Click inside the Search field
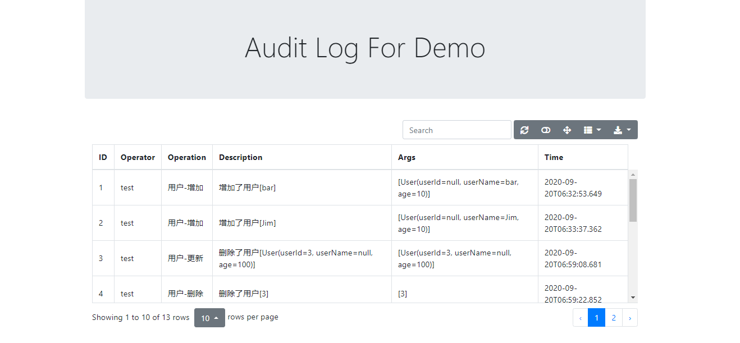The height and width of the screenshot is (343, 740). point(456,130)
